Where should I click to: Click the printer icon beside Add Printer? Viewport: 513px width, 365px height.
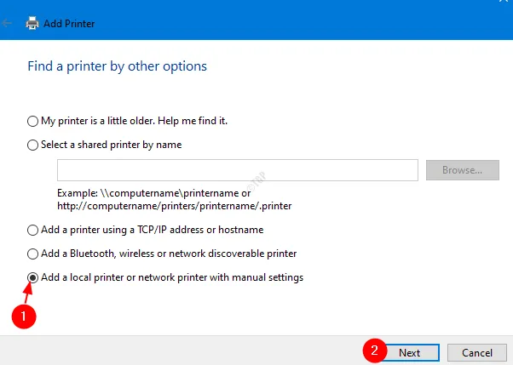(32, 23)
